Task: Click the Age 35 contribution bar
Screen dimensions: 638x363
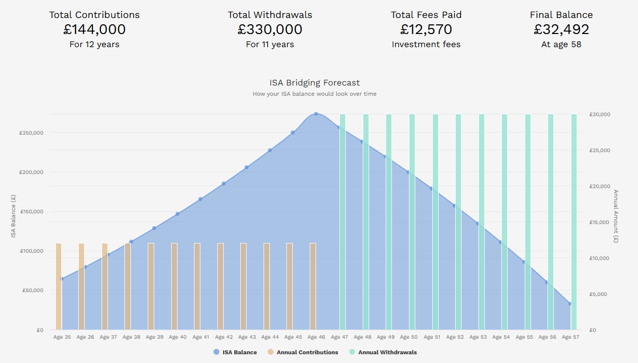Action: (x=58, y=287)
